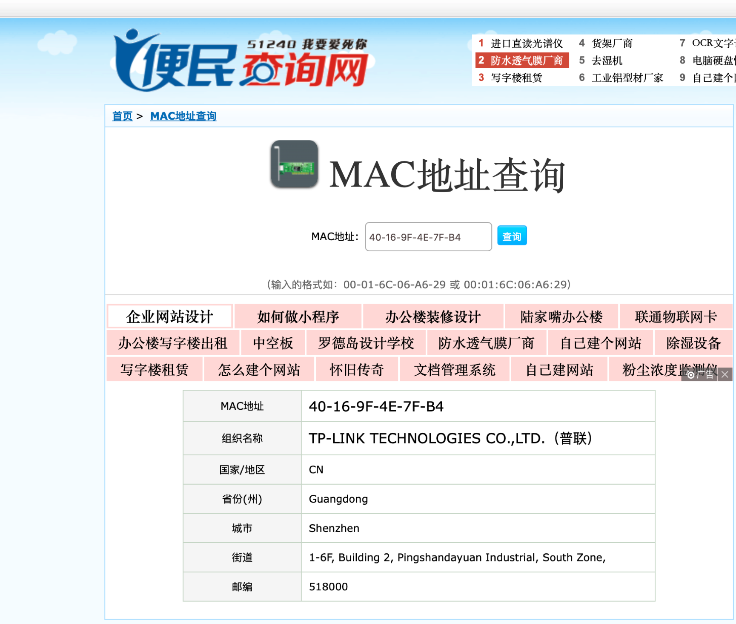Open the 写字楼租赁 link in top list

(516, 78)
